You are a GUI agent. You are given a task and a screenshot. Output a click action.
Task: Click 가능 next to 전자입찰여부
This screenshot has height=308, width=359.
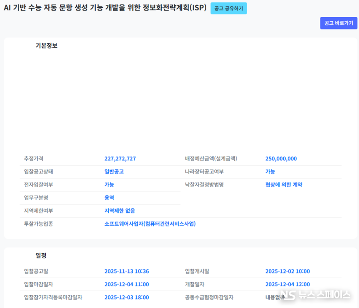tap(109, 185)
